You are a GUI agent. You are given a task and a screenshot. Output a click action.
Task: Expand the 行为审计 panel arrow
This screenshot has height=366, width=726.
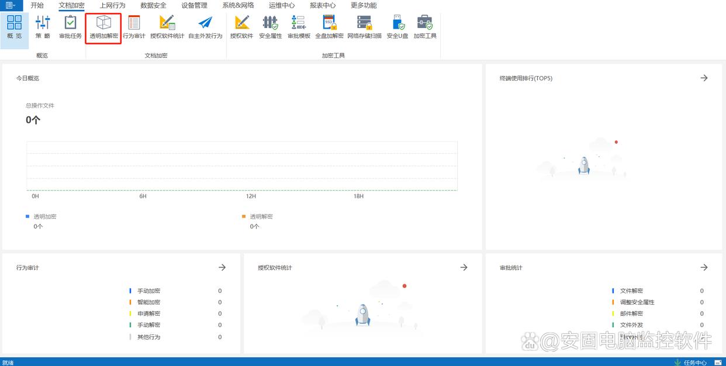[222, 267]
